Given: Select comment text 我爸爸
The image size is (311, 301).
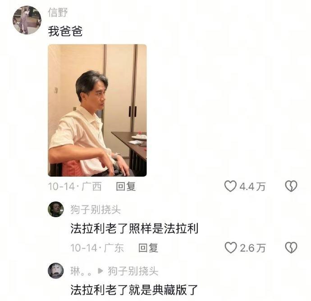Looking at the screenshot, I should tap(65, 32).
